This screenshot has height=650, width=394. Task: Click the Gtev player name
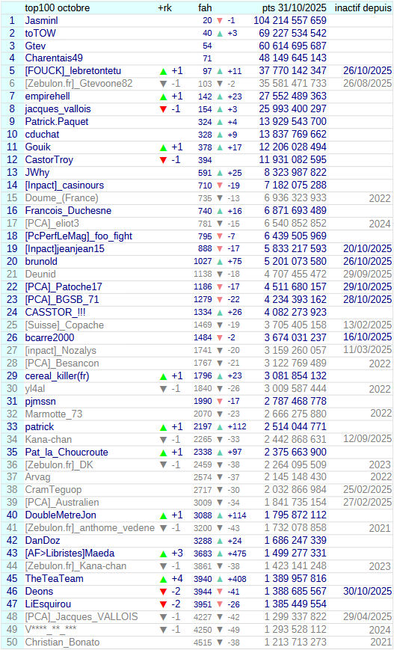[35, 46]
